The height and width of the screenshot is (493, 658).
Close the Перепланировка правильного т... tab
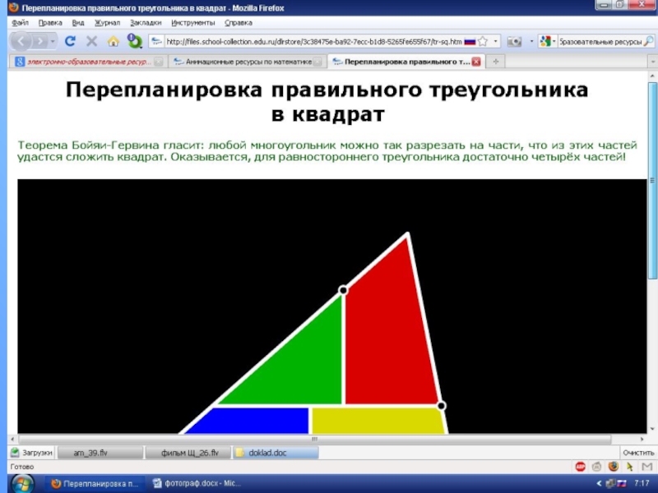[476, 62]
